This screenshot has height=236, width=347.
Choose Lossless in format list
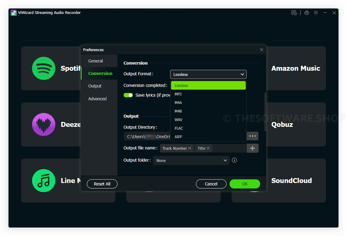pos(208,85)
